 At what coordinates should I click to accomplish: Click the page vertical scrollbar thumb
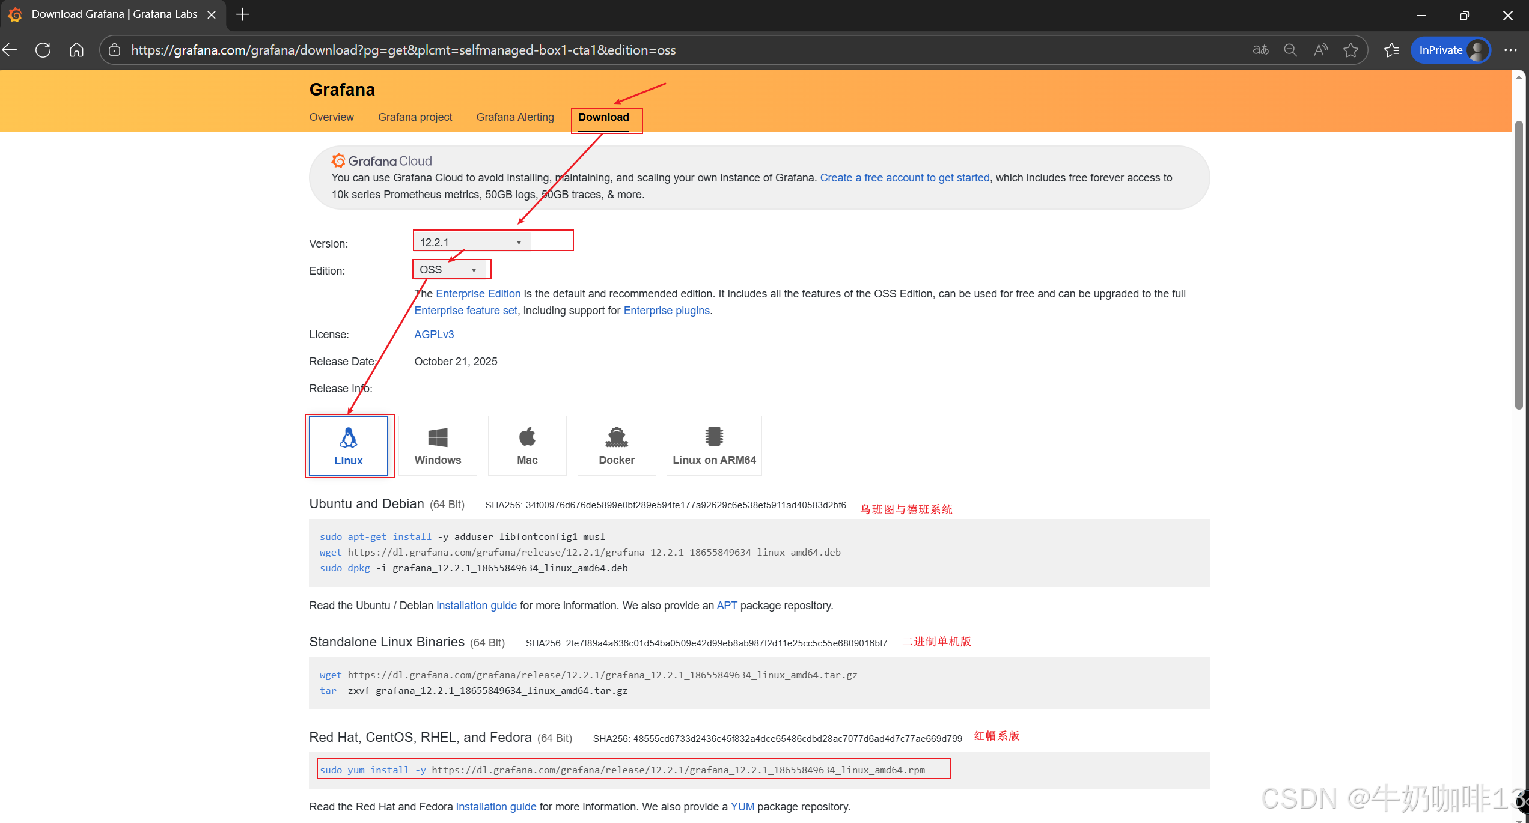click(x=1519, y=264)
